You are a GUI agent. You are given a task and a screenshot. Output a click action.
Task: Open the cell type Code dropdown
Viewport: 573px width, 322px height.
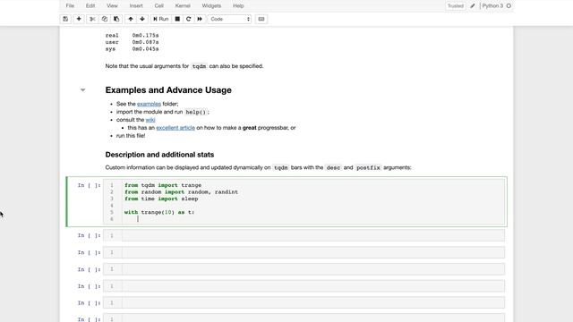pos(230,19)
